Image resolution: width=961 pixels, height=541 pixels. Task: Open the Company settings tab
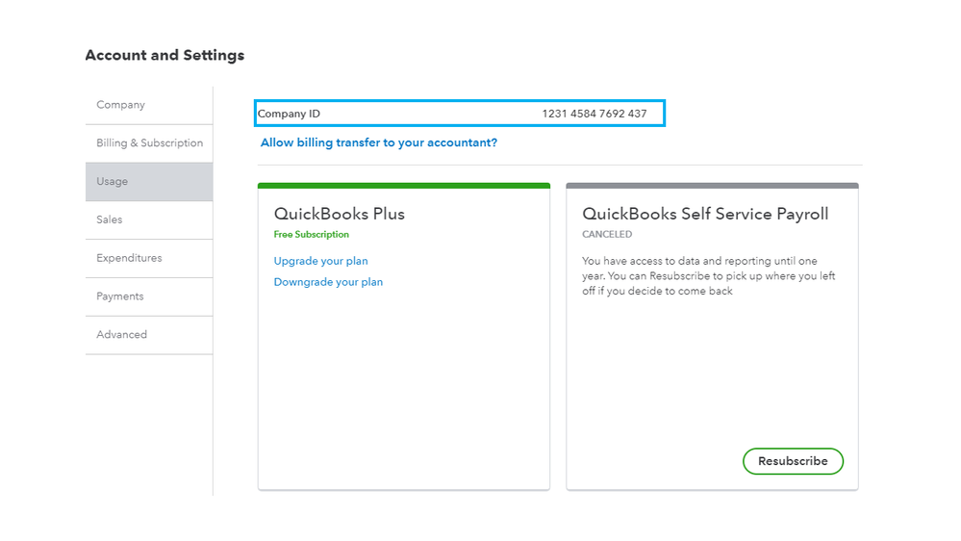point(120,105)
